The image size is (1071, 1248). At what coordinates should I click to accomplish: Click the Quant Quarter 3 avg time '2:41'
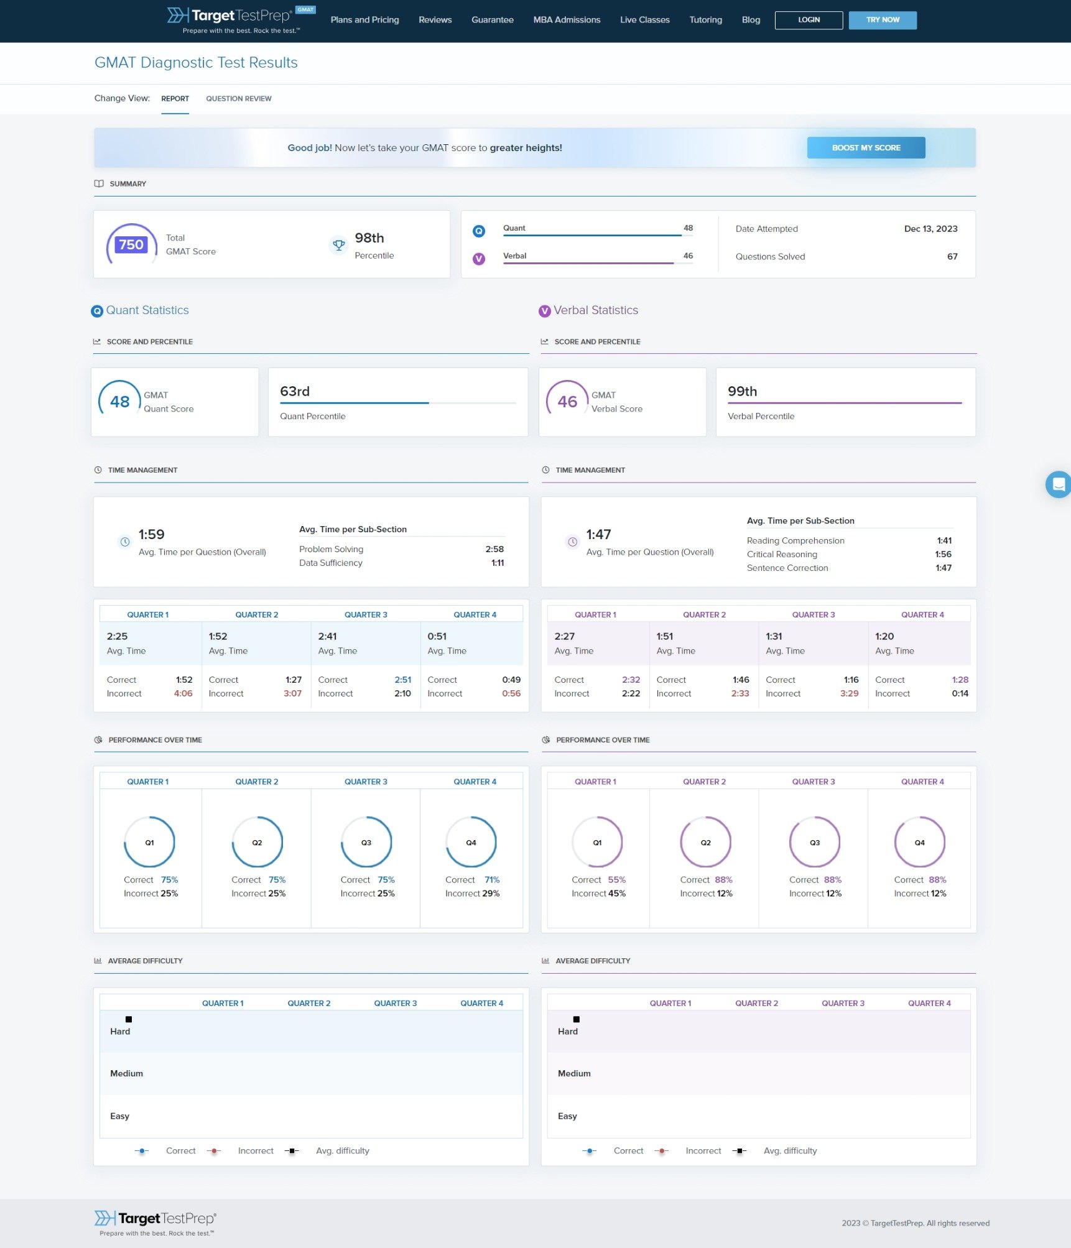click(x=327, y=636)
